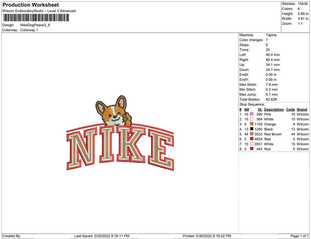The height and width of the screenshot is (239, 311).
Task: Click the N# column header
Action: tap(247, 109)
